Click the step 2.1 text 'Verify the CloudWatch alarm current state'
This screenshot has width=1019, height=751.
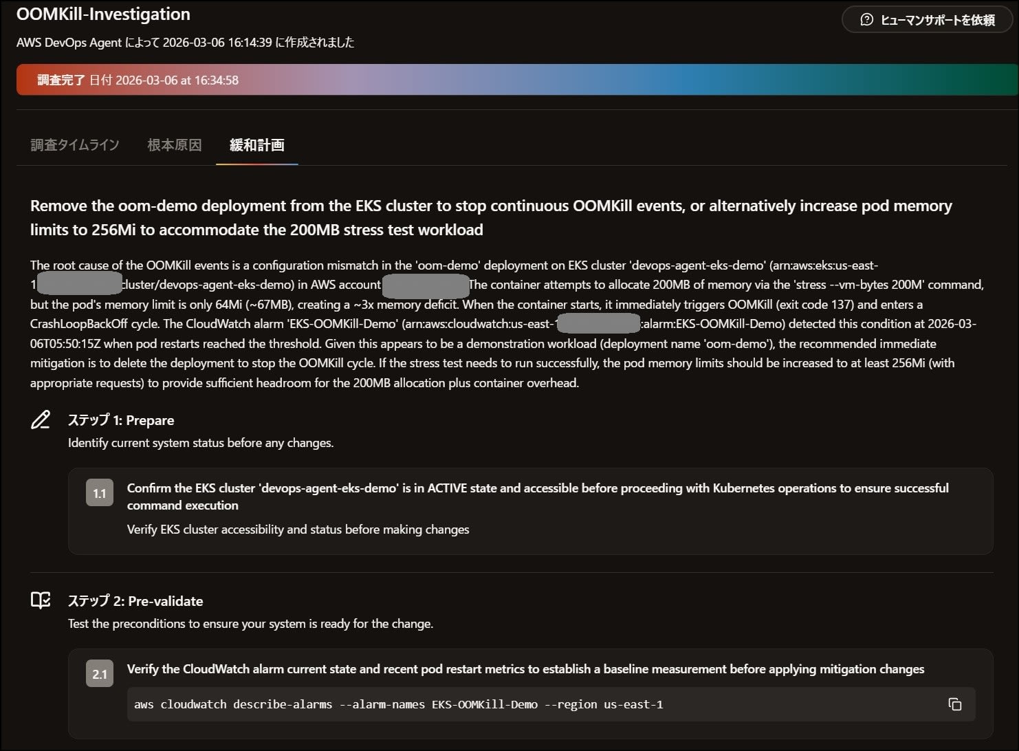coord(525,669)
